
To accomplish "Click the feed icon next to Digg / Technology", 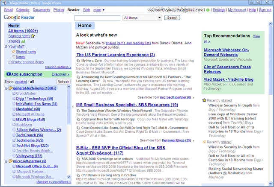I will 14,99.
